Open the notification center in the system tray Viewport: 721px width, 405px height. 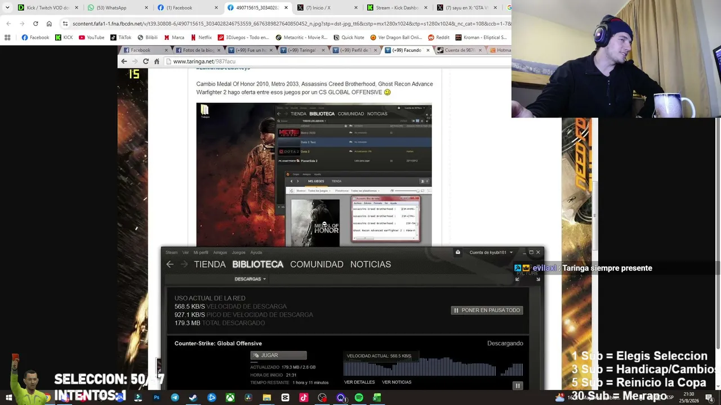point(709,398)
